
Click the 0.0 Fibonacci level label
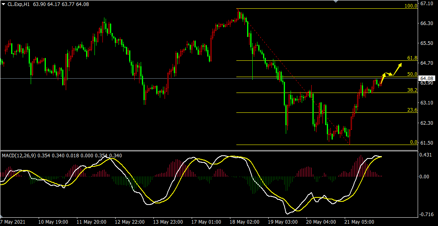414,142
